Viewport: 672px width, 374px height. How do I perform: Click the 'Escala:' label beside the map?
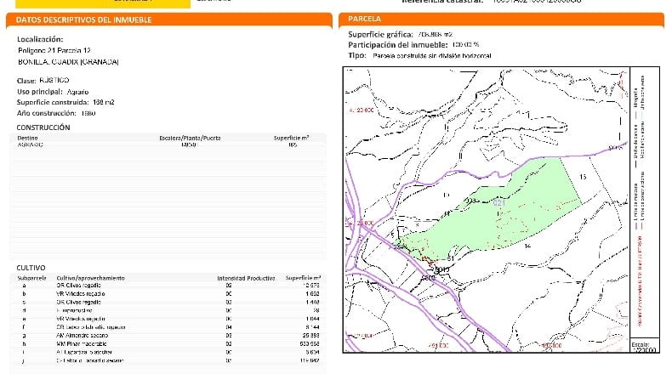[x=641, y=344]
